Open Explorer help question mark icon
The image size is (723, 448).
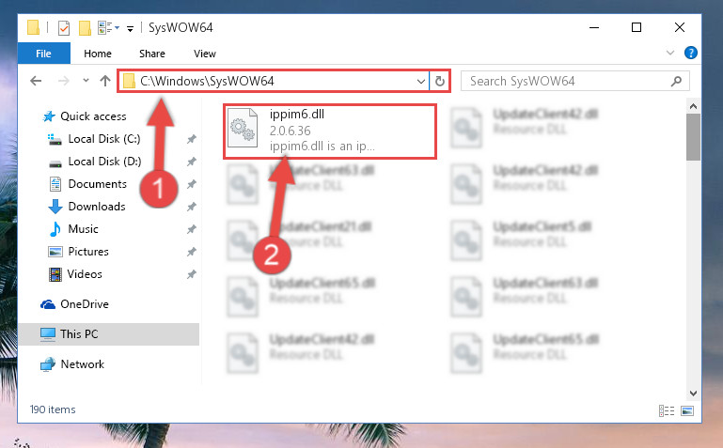click(691, 53)
